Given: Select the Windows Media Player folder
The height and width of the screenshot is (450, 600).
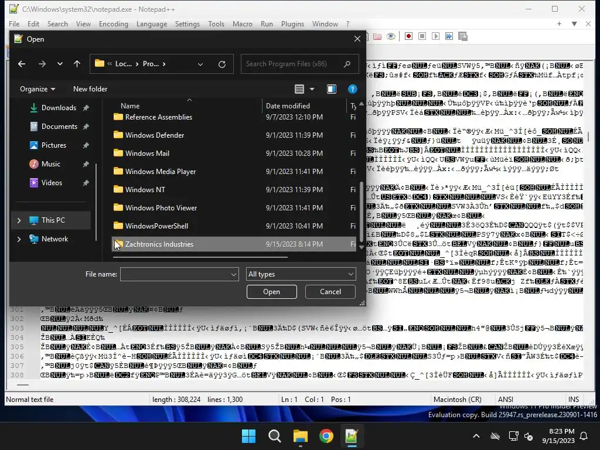Looking at the screenshot, I should (234, 172).
